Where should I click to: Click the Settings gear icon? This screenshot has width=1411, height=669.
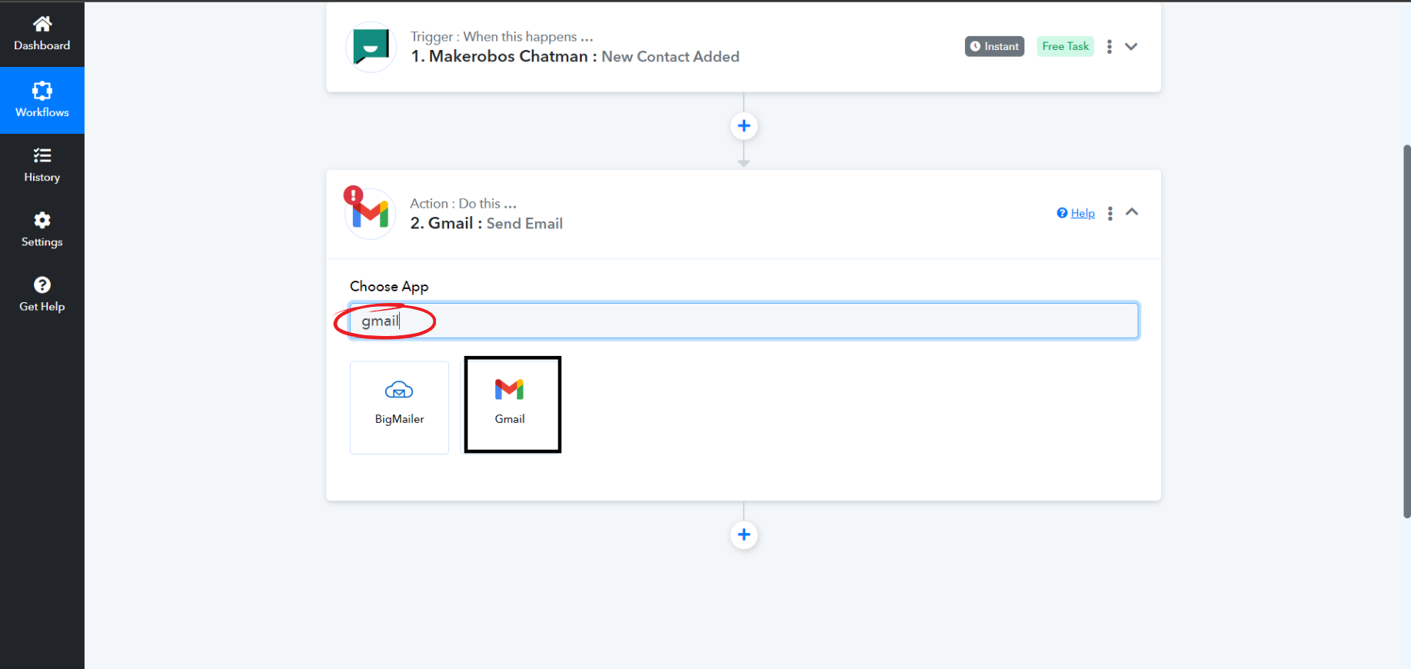42,221
